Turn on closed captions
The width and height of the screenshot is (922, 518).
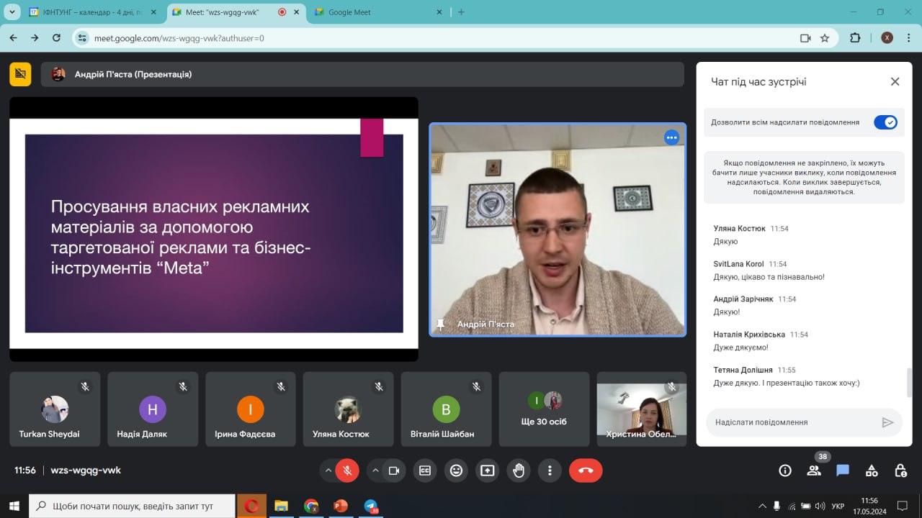point(425,471)
